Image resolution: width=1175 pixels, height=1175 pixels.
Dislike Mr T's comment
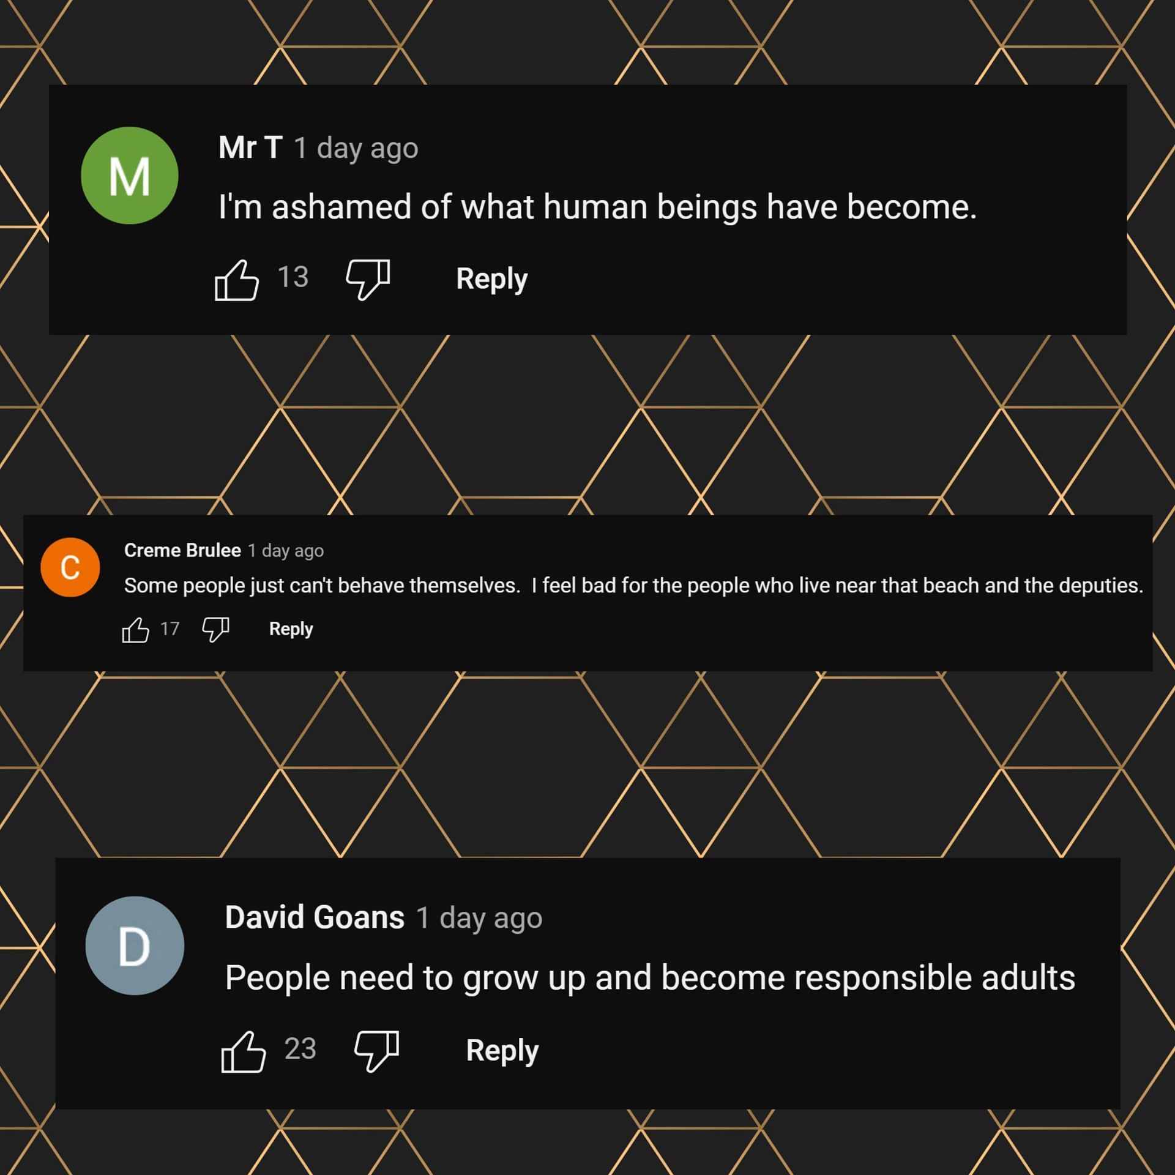[x=368, y=279]
